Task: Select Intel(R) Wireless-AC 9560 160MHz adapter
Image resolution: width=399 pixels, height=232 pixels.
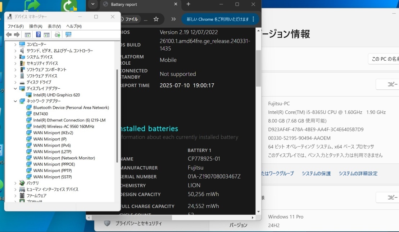Action: click(64, 126)
